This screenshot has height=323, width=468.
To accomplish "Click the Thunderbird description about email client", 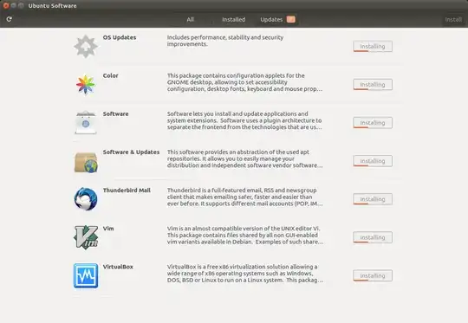I will (244, 197).
